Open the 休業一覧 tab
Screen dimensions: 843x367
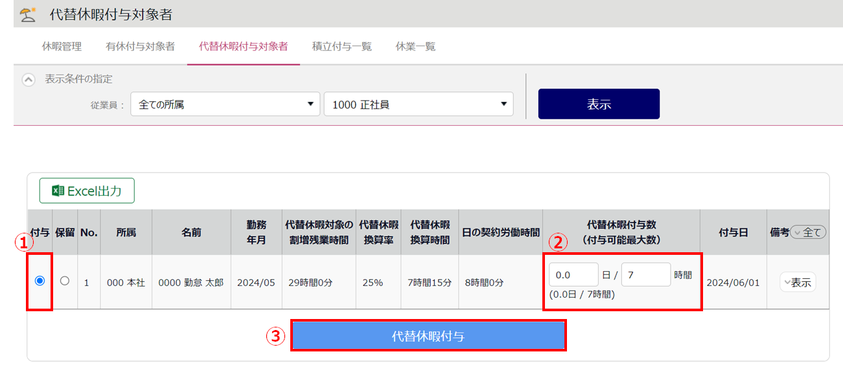click(415, 47)
